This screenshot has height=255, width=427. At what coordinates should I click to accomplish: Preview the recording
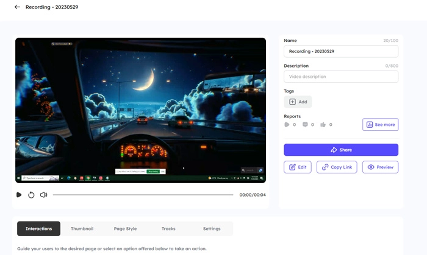click(x=380, y=167)
